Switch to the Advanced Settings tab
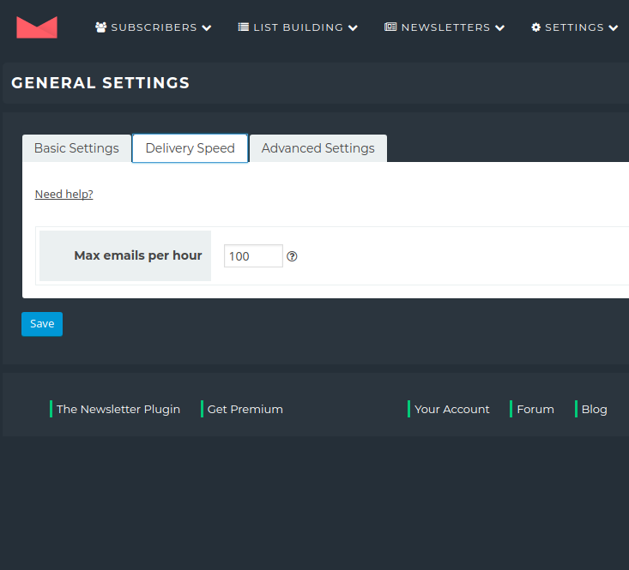This screenshot has height=570, width=629. (318, 148)
